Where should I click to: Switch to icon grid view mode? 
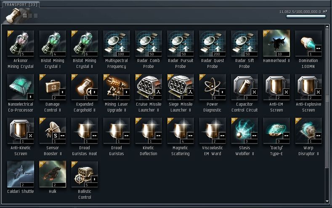(x=25, y=16)
